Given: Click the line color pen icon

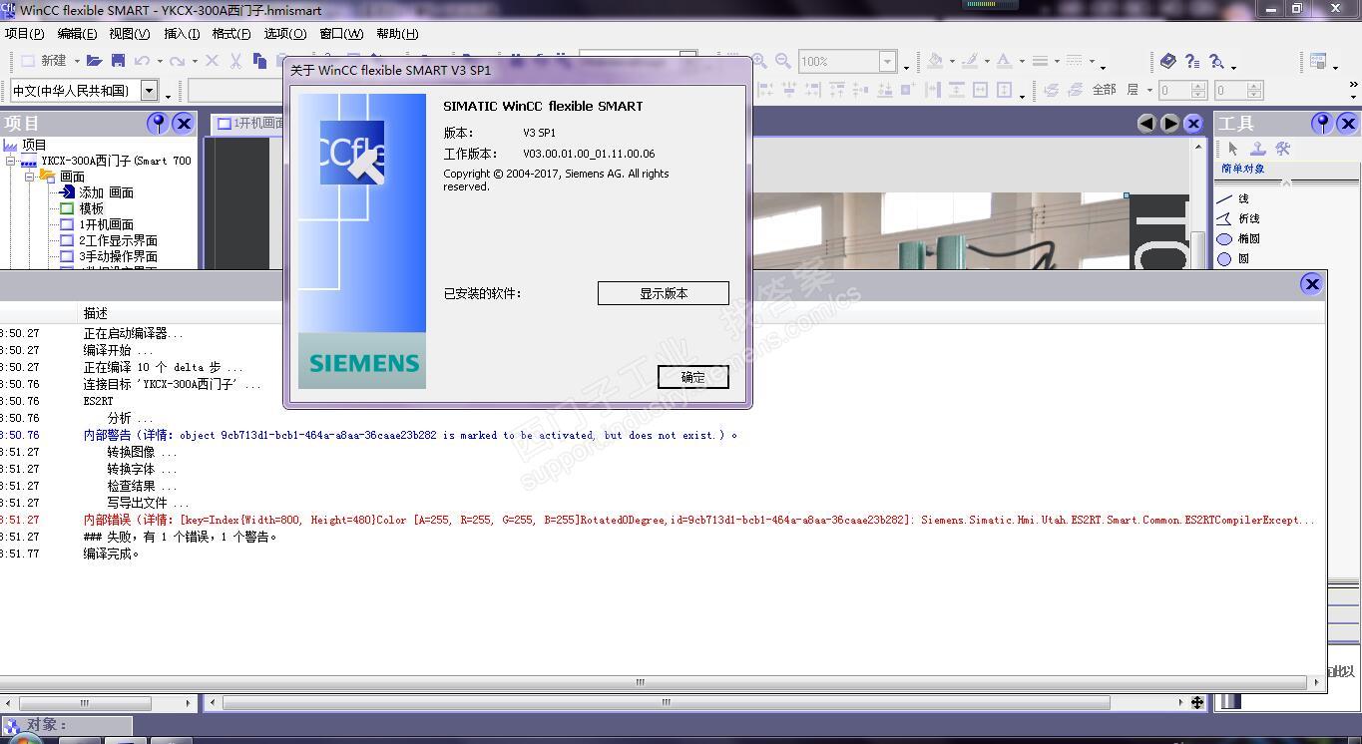Looking at the screenshot, I should [x=969, y=61].
